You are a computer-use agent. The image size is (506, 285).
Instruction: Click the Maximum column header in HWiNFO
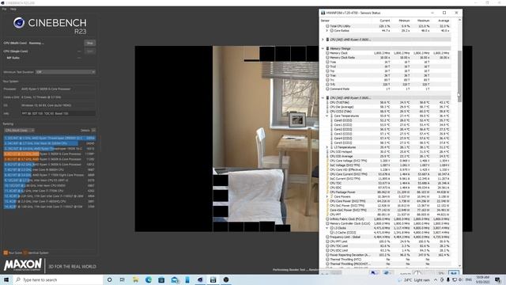tap(424, 21)
